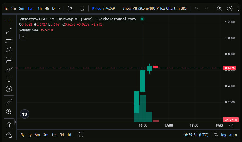Redo the last chart action

207,8
